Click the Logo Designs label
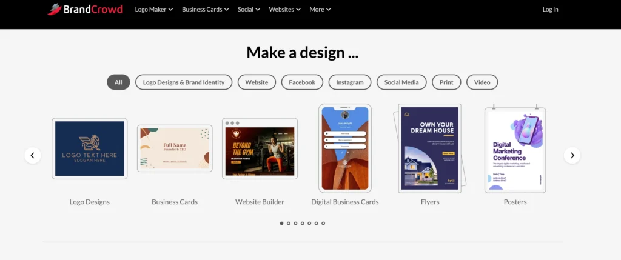This screenshot has height=260, width=621. pos(90,202)
